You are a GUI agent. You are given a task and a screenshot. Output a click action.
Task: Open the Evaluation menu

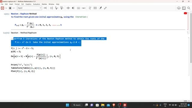[x=37, y=4]
